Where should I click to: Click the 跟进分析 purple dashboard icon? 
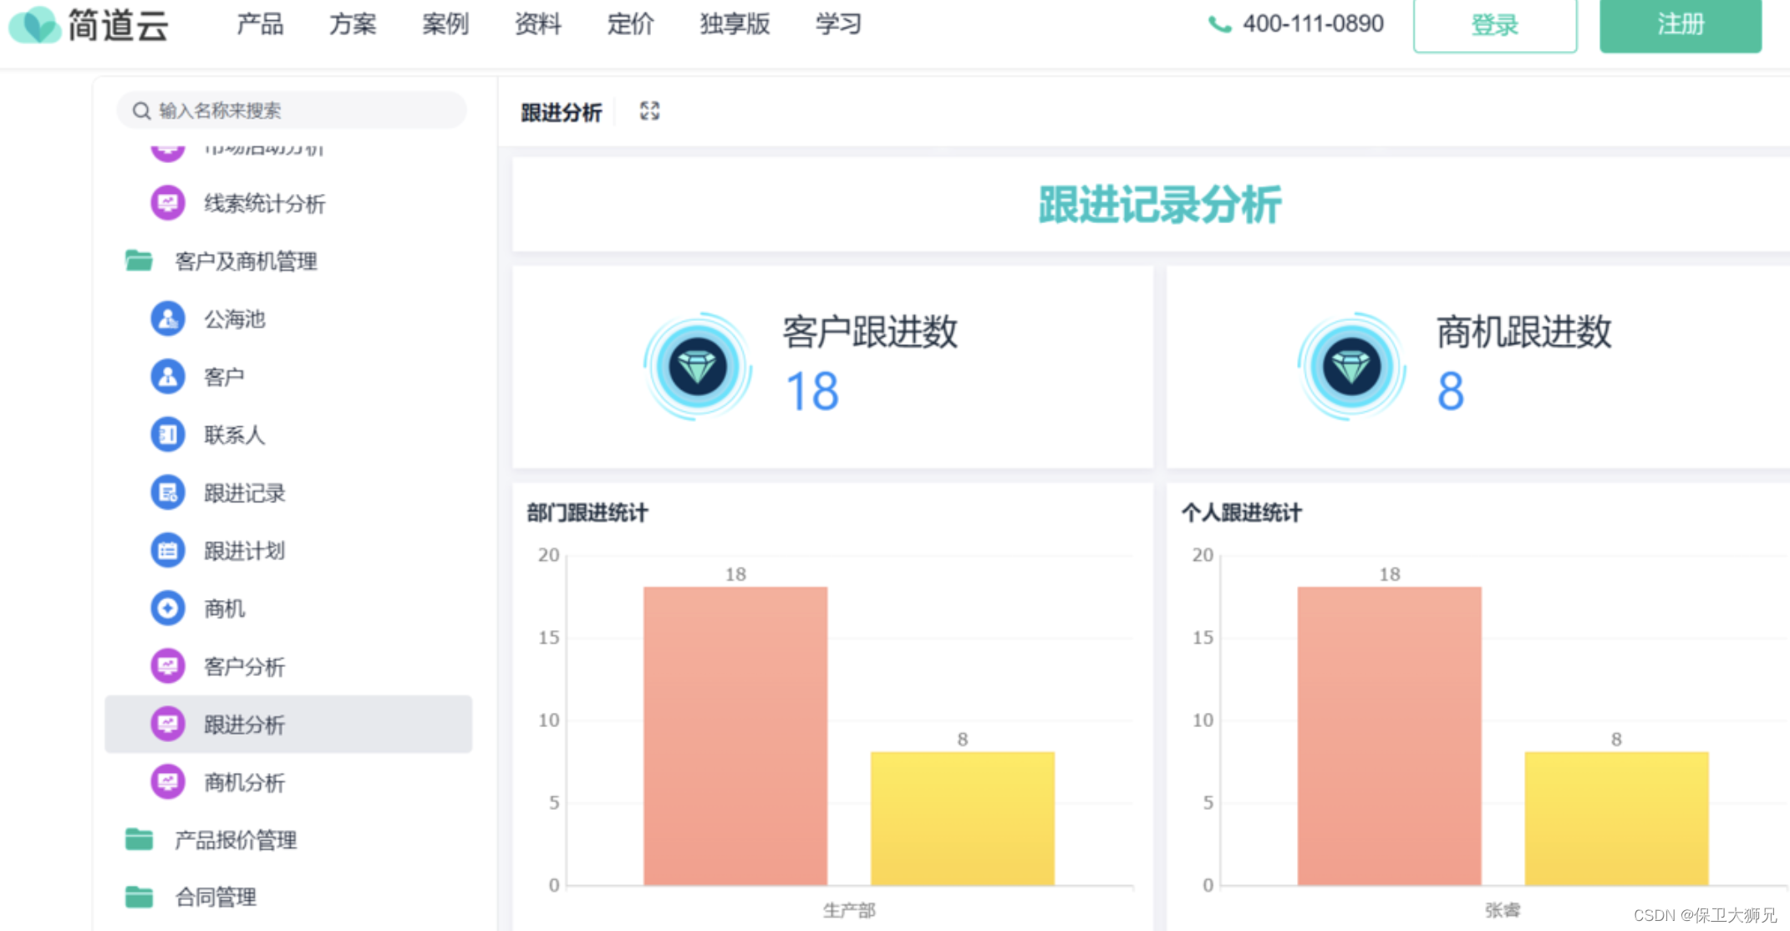coord(168,724)
